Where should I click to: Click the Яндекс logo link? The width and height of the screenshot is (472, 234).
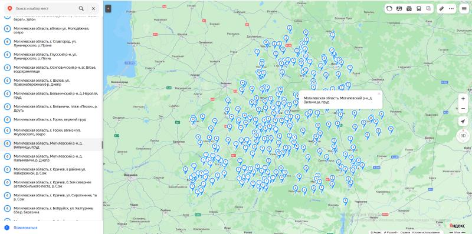[457, 225]
